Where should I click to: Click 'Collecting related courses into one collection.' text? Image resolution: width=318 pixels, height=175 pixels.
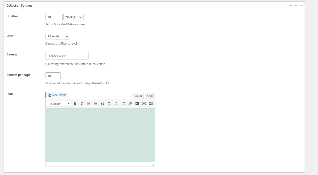[x=76, y=64]
